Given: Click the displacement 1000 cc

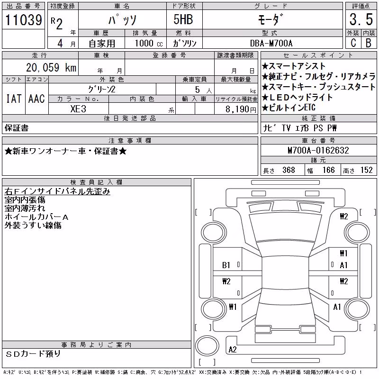Looking at the screenshot, I should click(x=149, y=44).
